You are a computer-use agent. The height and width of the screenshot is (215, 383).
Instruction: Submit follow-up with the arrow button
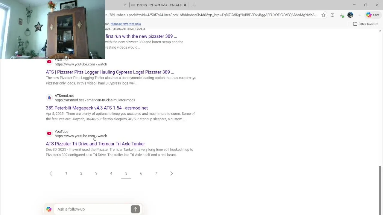tap(135, 209)
